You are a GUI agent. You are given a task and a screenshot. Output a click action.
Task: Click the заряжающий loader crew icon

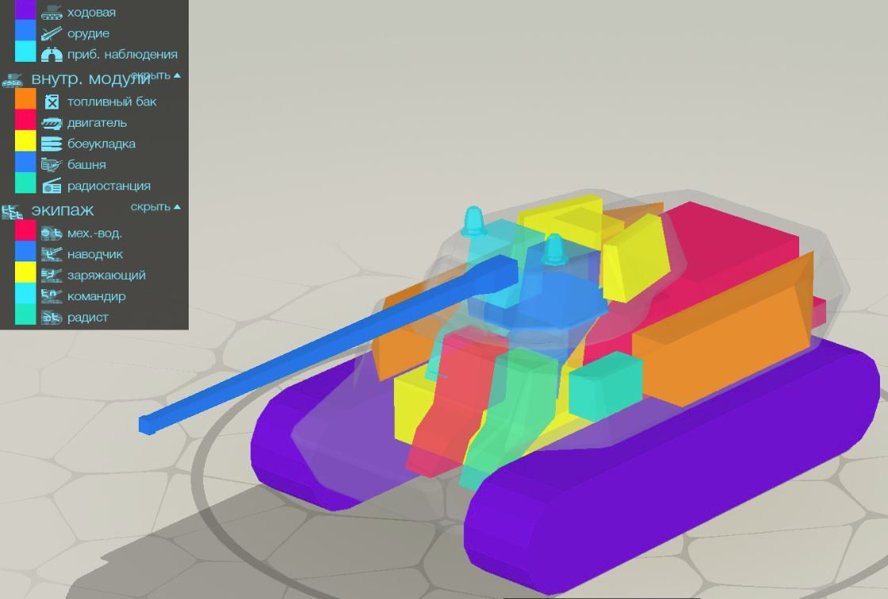(x=52, y=275)
